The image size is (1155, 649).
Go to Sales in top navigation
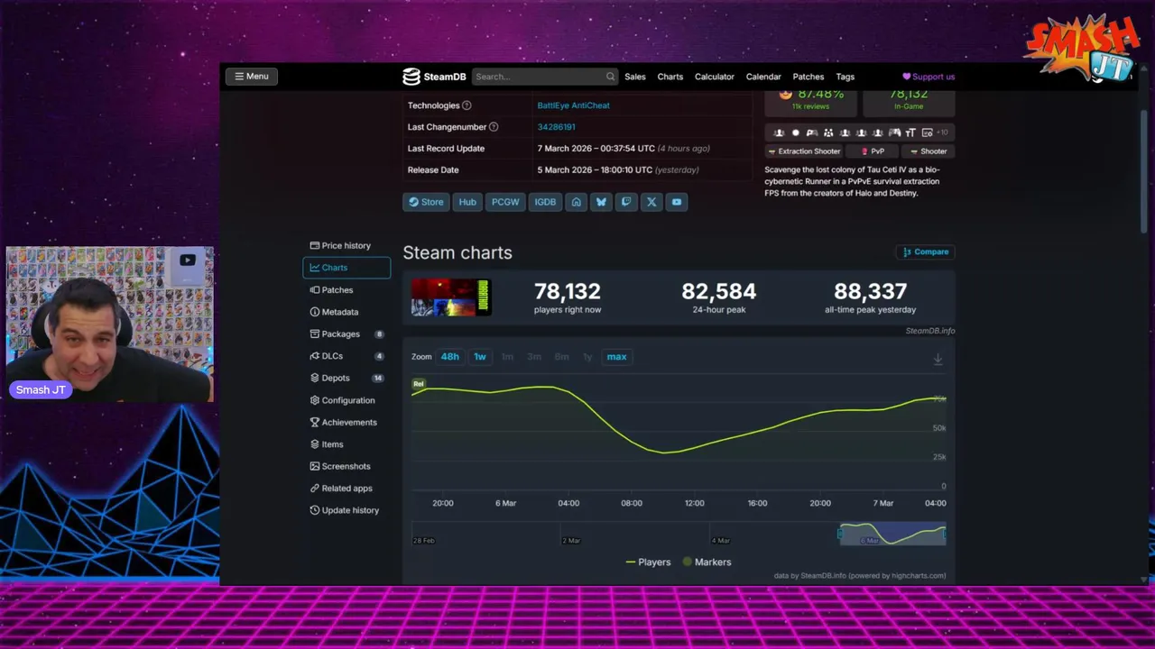pos(635,77)
